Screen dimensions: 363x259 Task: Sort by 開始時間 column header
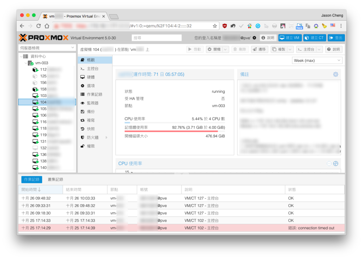40,190
